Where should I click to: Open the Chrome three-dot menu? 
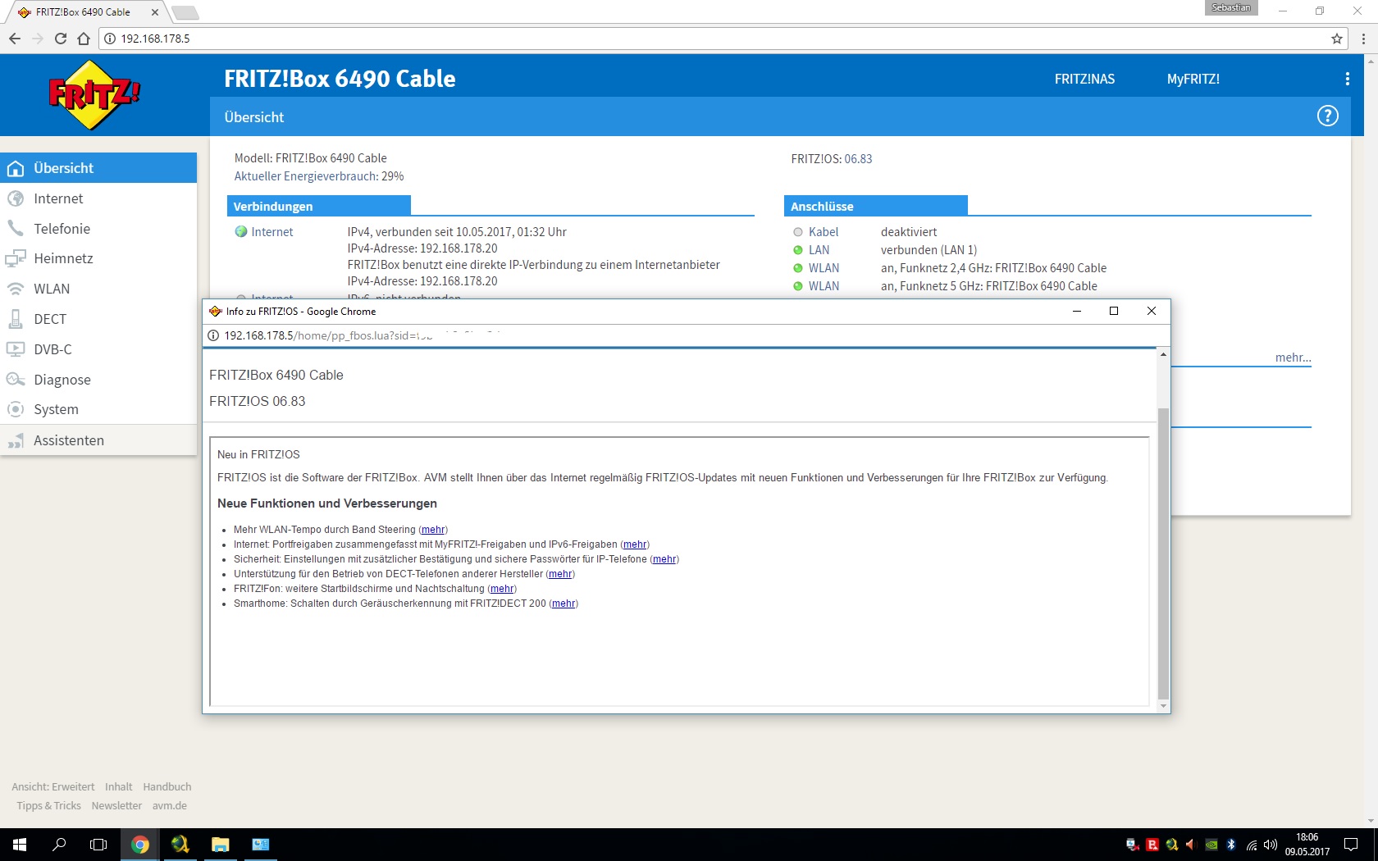pyautogui.click(x=1363, y=39)
